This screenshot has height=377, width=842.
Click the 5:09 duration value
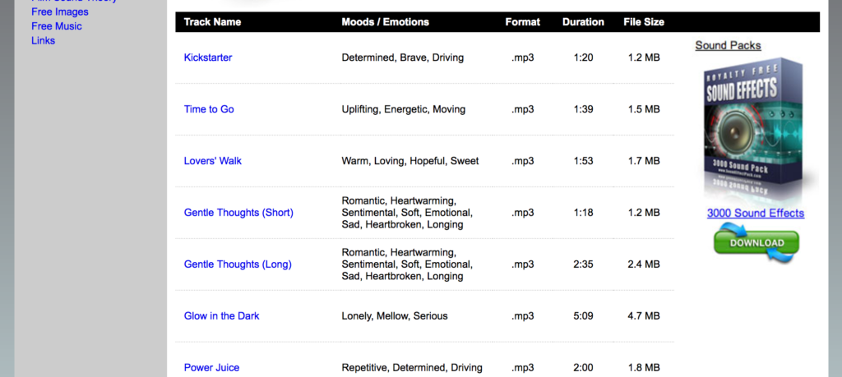pos(583,316)
